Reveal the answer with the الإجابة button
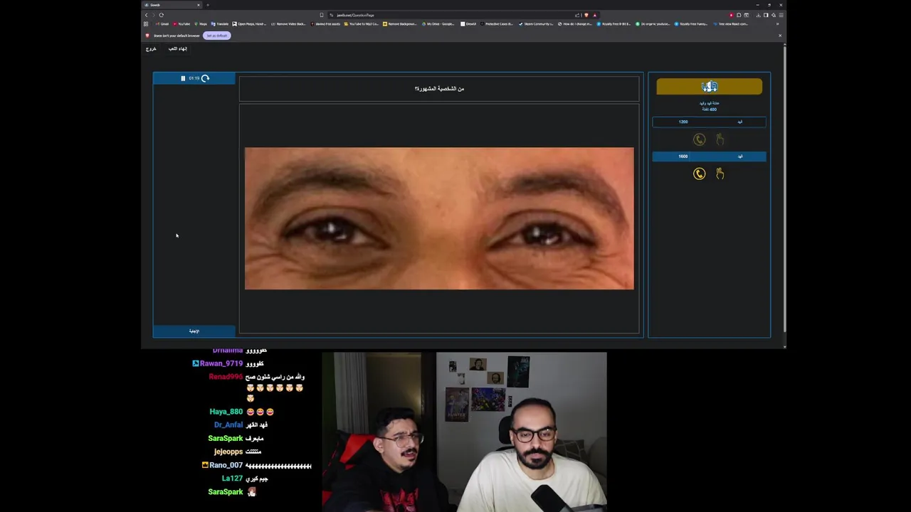Screen dimensions: 911x512 [194, 331]
